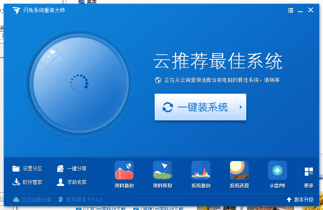Click the 闪兔 logo in title bar

tap(16, 10)
